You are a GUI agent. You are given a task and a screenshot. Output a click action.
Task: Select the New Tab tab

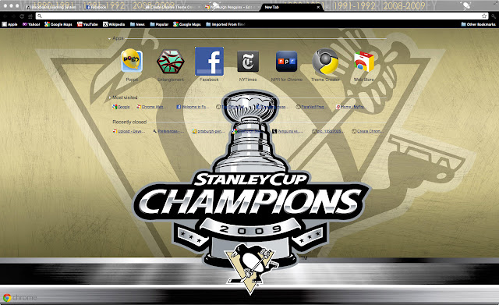(291, 7)
